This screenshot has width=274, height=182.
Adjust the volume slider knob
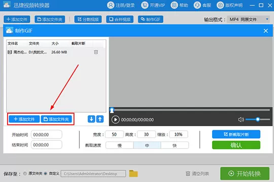click(x=258, y=119)
